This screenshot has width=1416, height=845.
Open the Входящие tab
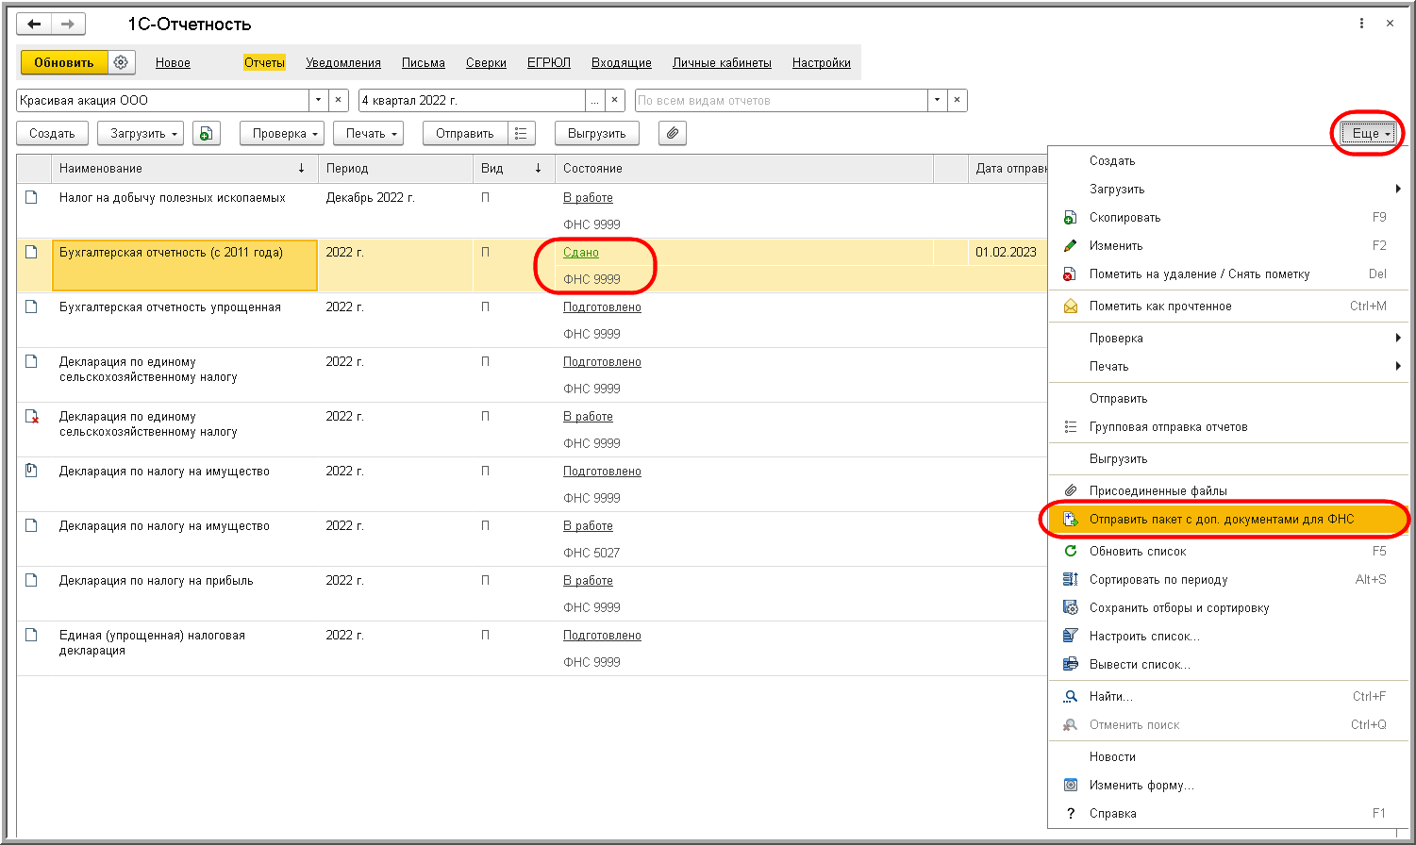click(622, 63)
